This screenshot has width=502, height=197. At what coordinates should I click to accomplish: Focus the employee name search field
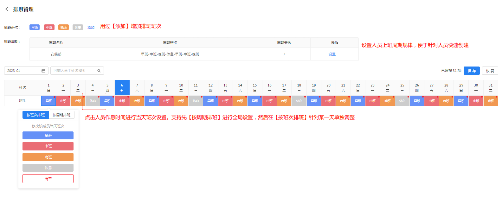click(74, 71)
